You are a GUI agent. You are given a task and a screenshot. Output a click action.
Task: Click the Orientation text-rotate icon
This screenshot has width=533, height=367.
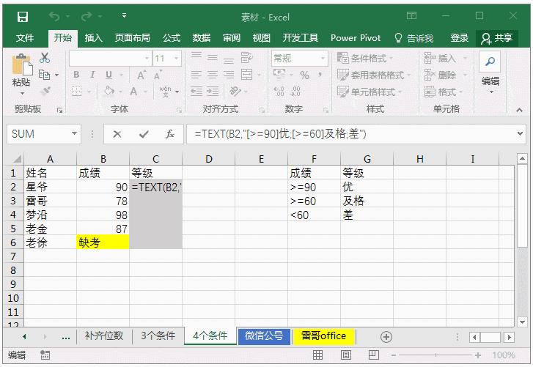tap(235, 91)
